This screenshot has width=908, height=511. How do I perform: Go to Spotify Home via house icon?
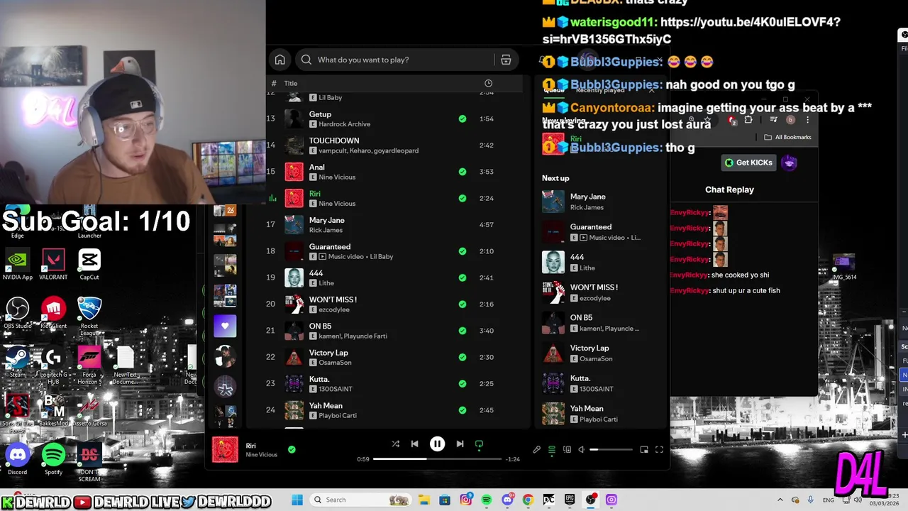pos(280,60)
